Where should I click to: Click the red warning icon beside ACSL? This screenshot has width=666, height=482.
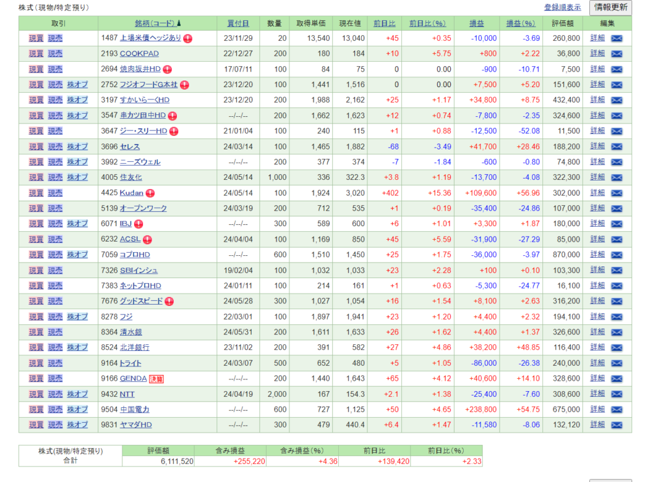(148, 240)
